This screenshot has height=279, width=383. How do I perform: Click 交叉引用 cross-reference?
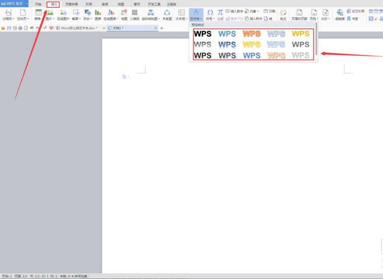point(356,11)
